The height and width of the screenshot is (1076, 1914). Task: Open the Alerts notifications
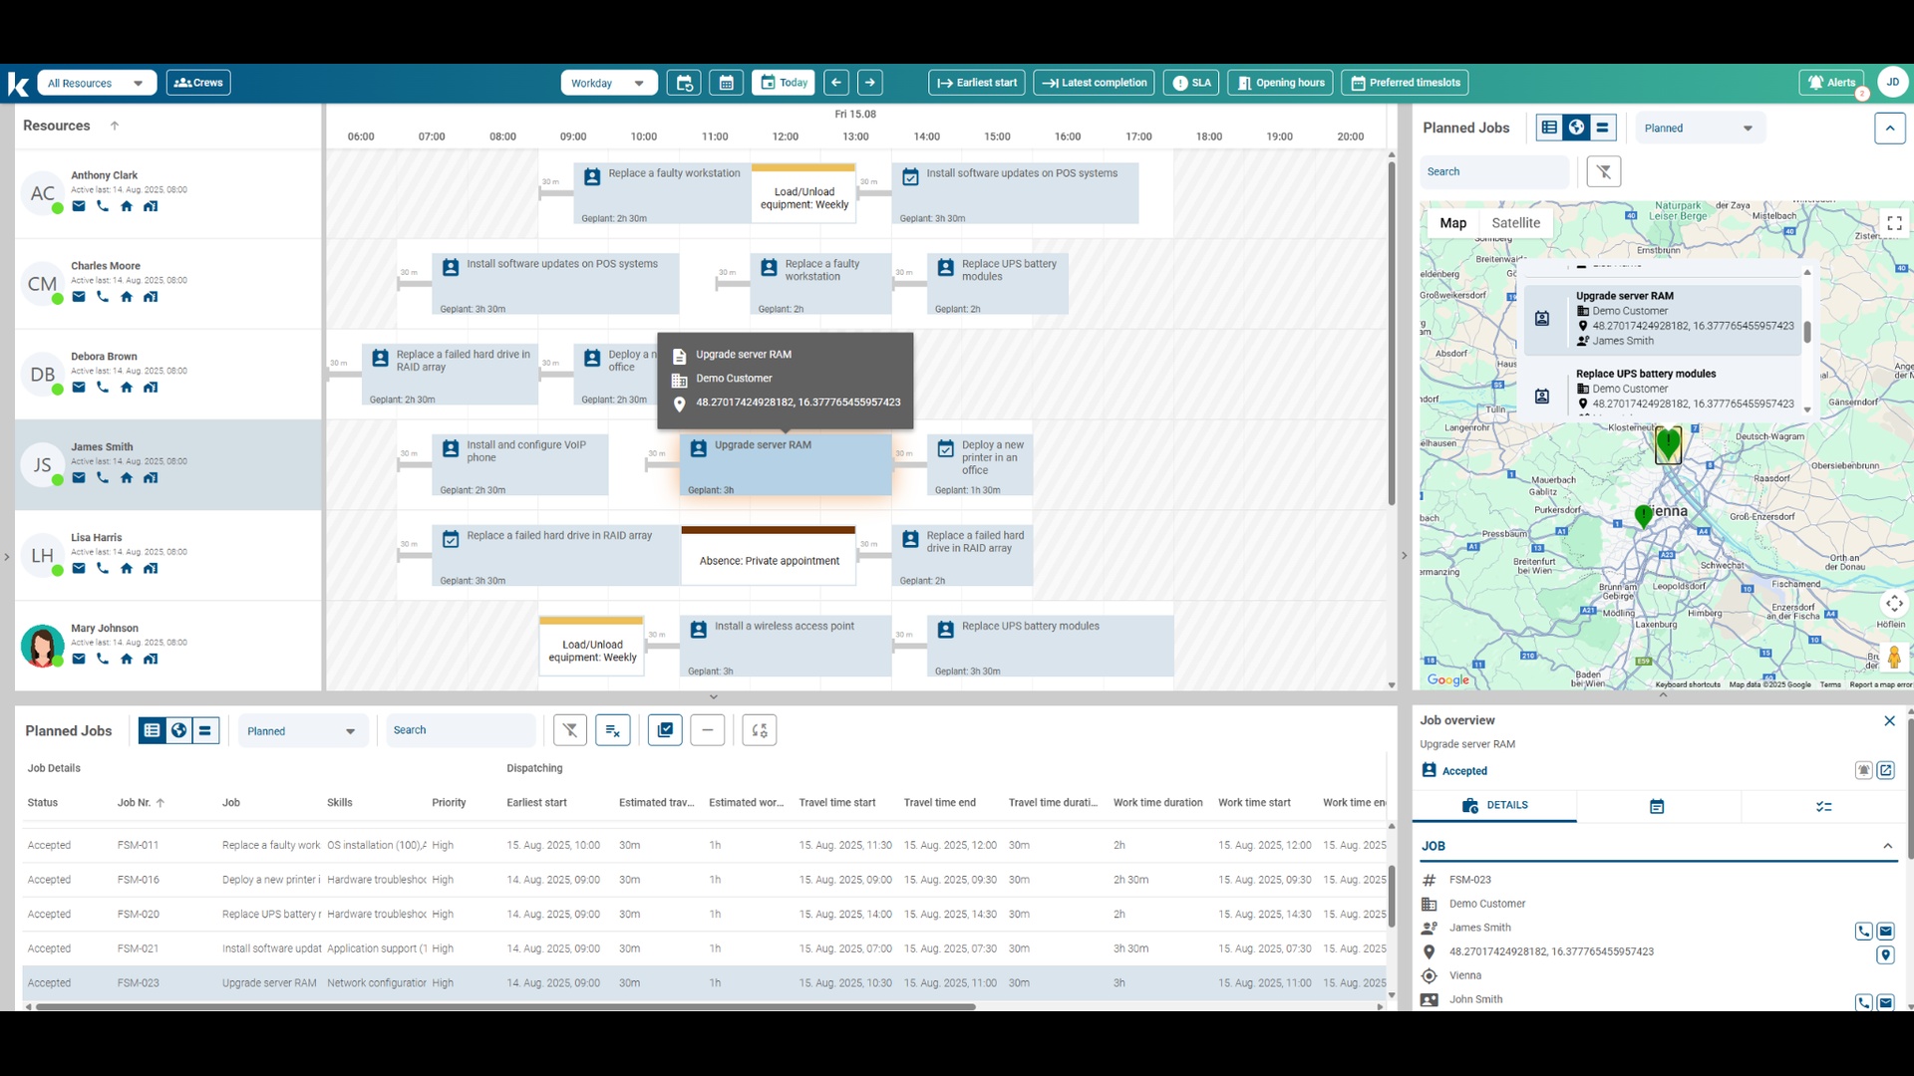(x=1831, y=83)
